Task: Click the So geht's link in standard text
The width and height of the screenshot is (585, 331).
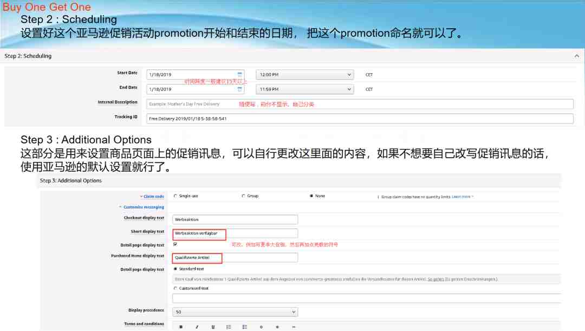Action: 435,279
